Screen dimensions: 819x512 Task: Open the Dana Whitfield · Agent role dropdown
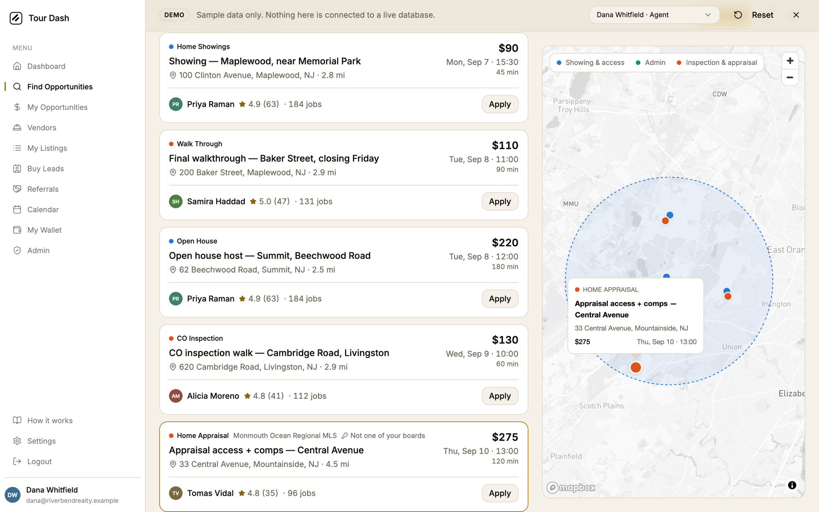[x=654, y=15]
